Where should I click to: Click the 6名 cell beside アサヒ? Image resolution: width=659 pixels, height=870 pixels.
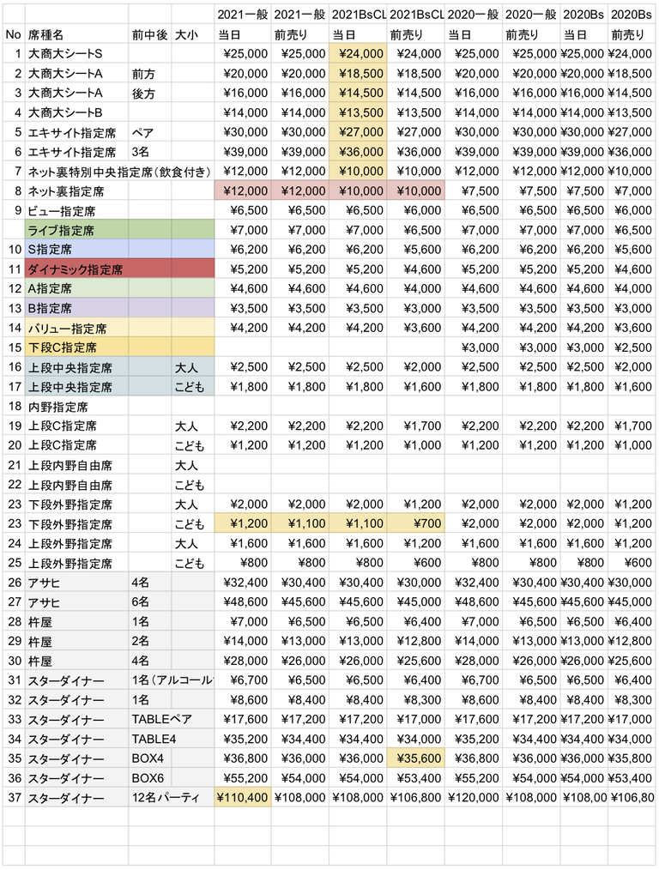tap(150, 602)
